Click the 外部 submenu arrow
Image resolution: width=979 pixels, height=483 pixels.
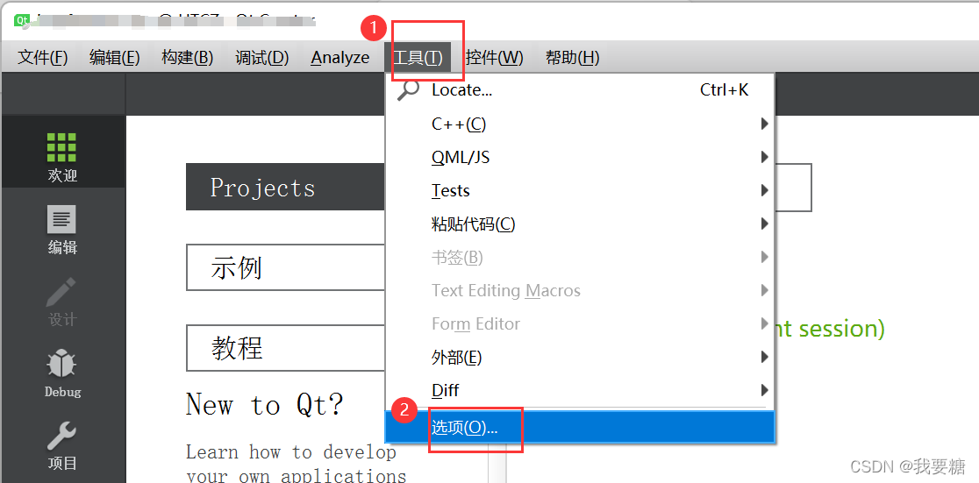coord(764,357)
